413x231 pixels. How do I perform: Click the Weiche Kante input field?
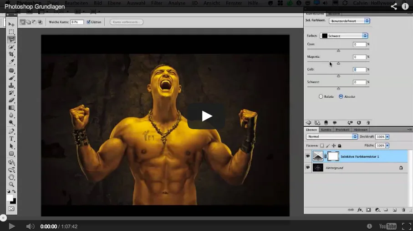(x=77, y=22)
